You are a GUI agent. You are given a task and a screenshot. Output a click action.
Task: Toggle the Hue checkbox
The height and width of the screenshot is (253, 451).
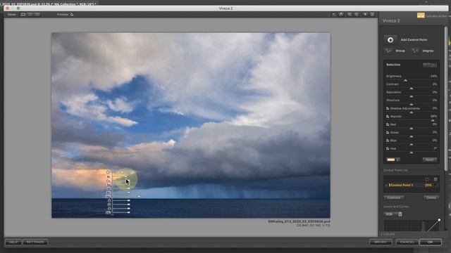coord(388,148)
